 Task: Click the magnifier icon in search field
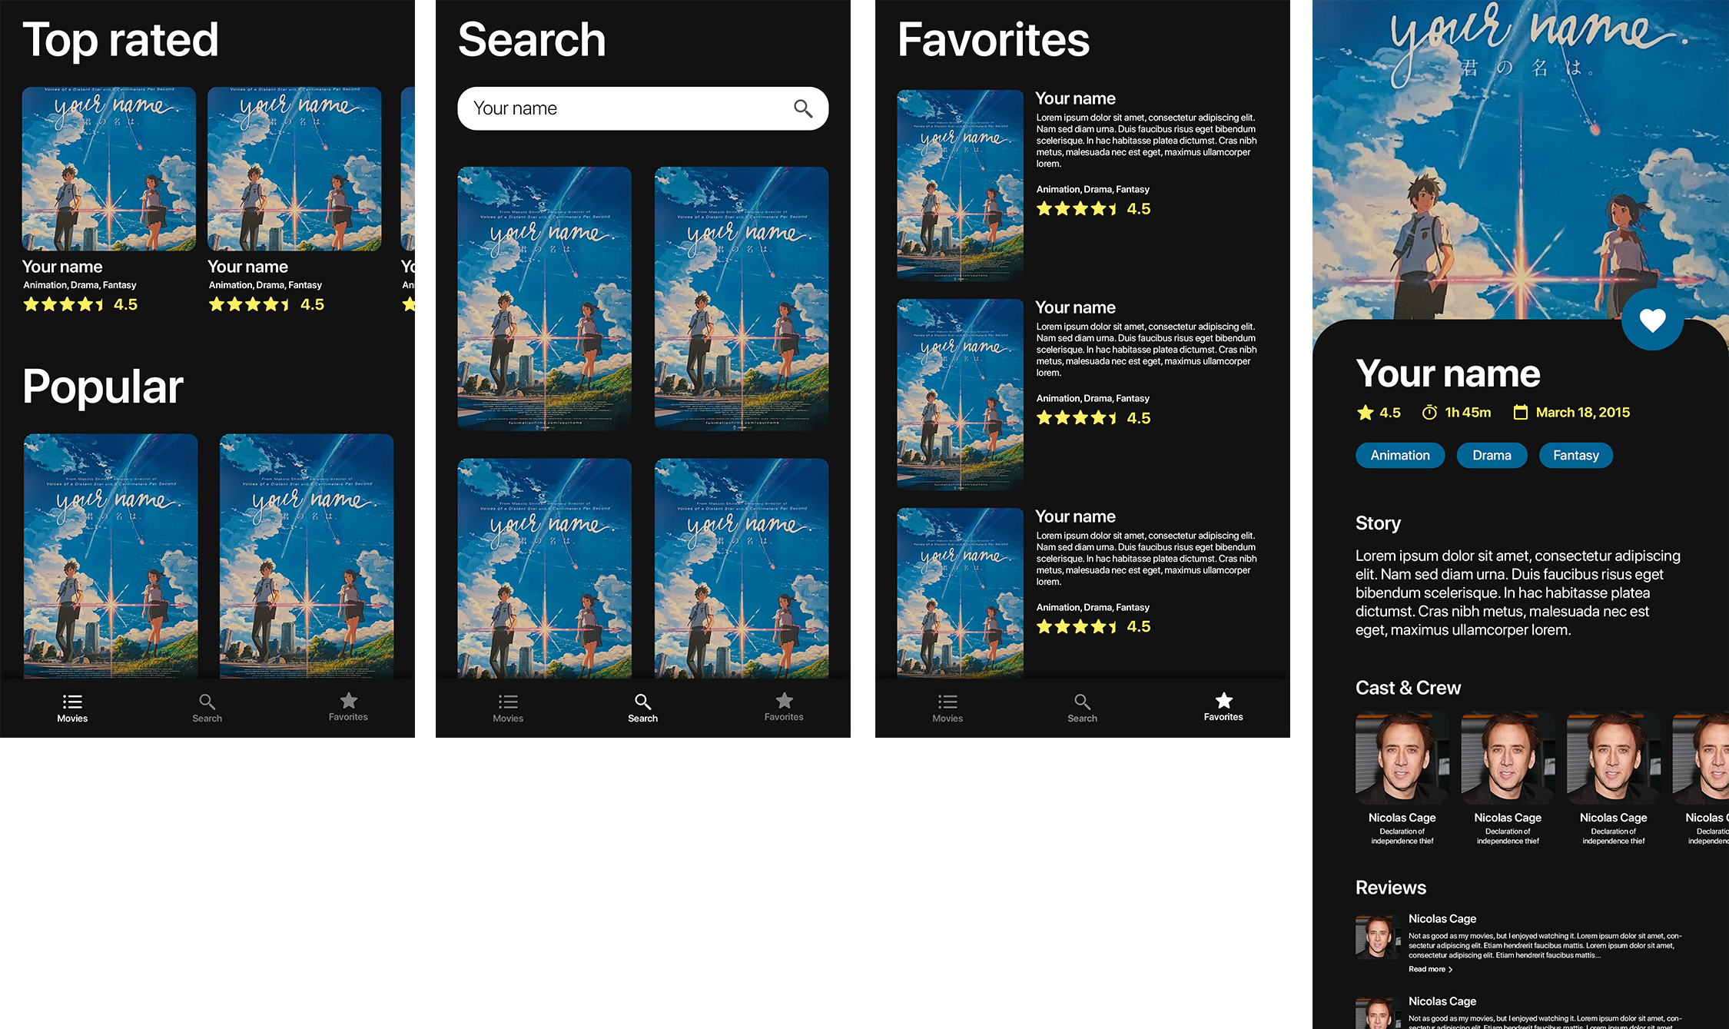click(x=802, y=108)
